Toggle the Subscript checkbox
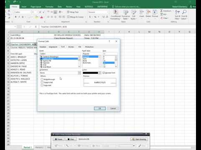 click(42, 85)
